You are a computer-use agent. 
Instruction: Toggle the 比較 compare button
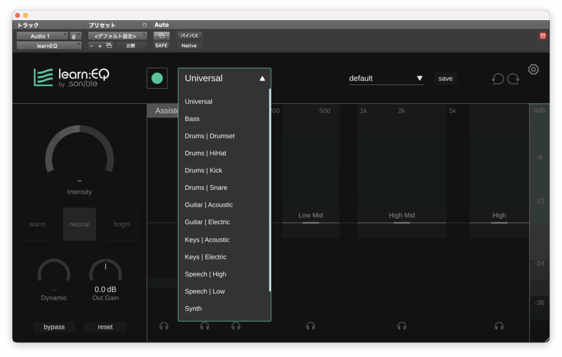[131, 46]
